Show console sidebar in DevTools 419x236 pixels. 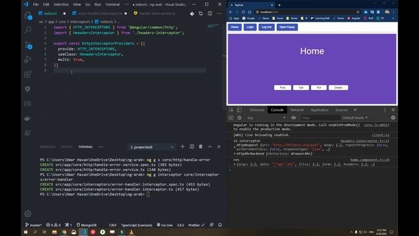[231, 118]
